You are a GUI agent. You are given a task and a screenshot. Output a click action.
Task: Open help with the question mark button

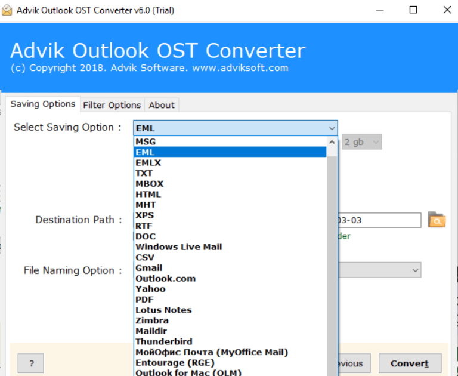pos(30,363)
